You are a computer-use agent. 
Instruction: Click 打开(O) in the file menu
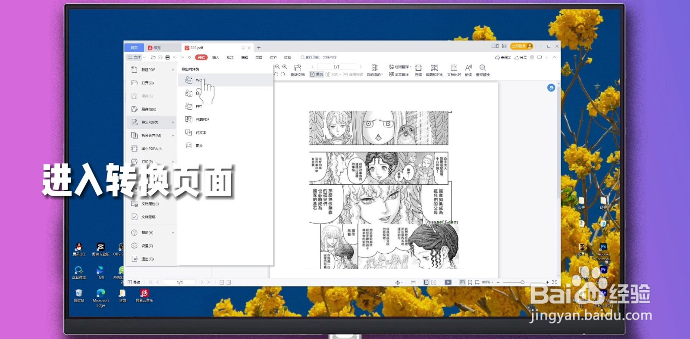coord(152,83)
